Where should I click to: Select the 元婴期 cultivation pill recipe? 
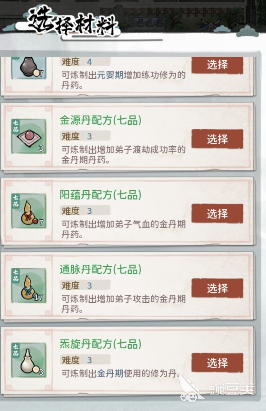[217, 65]
